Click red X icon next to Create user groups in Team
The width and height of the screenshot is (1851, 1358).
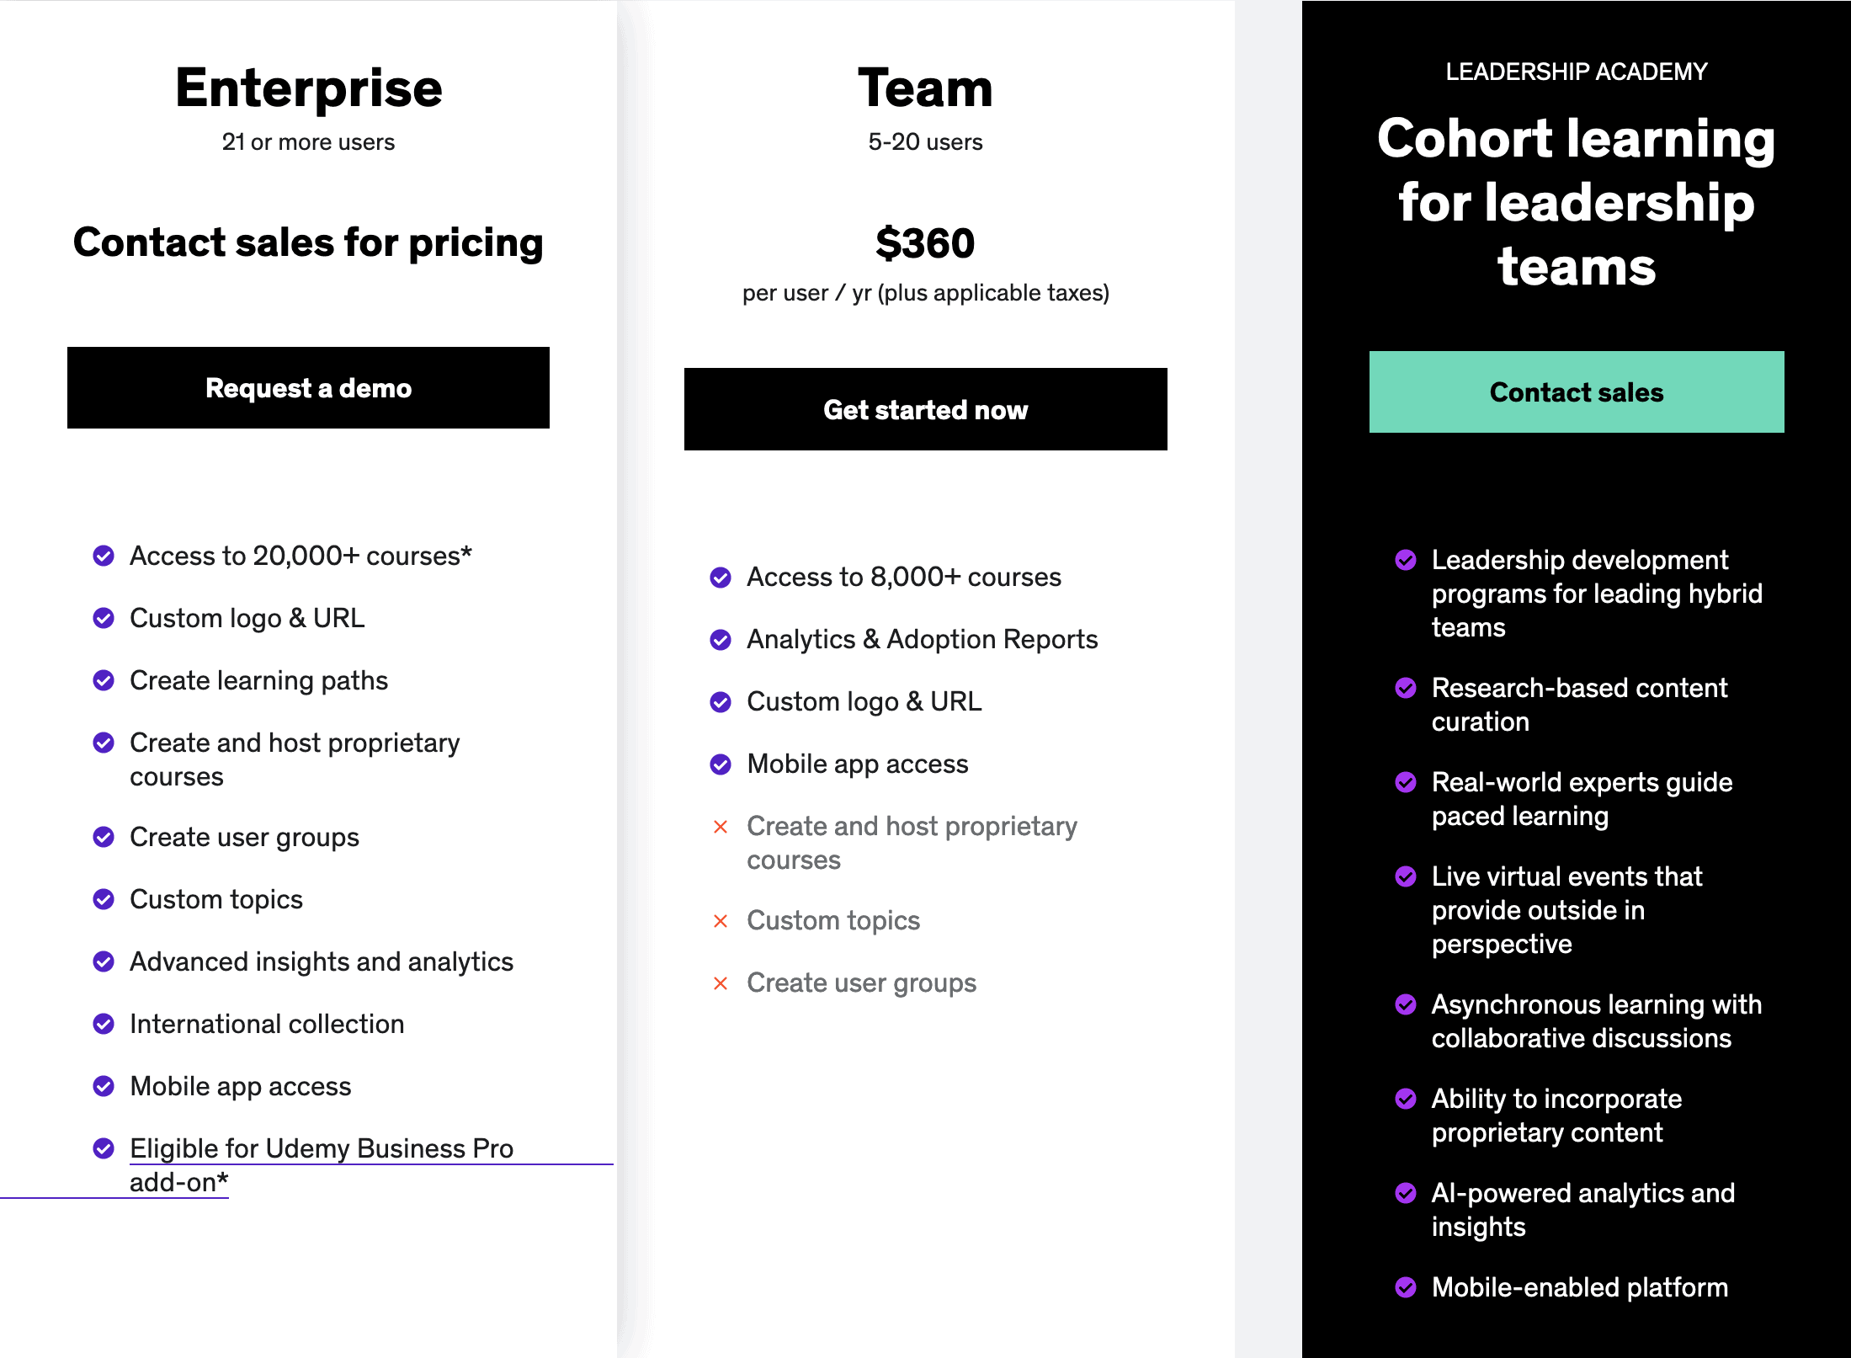tap(721, 983)
